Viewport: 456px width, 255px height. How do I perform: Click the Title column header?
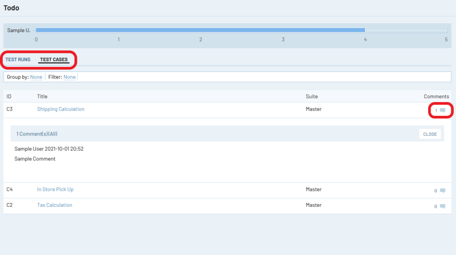(x=42, y=96)
